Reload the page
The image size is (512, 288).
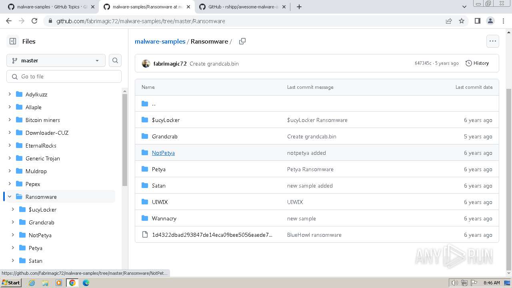click(34, 21)
